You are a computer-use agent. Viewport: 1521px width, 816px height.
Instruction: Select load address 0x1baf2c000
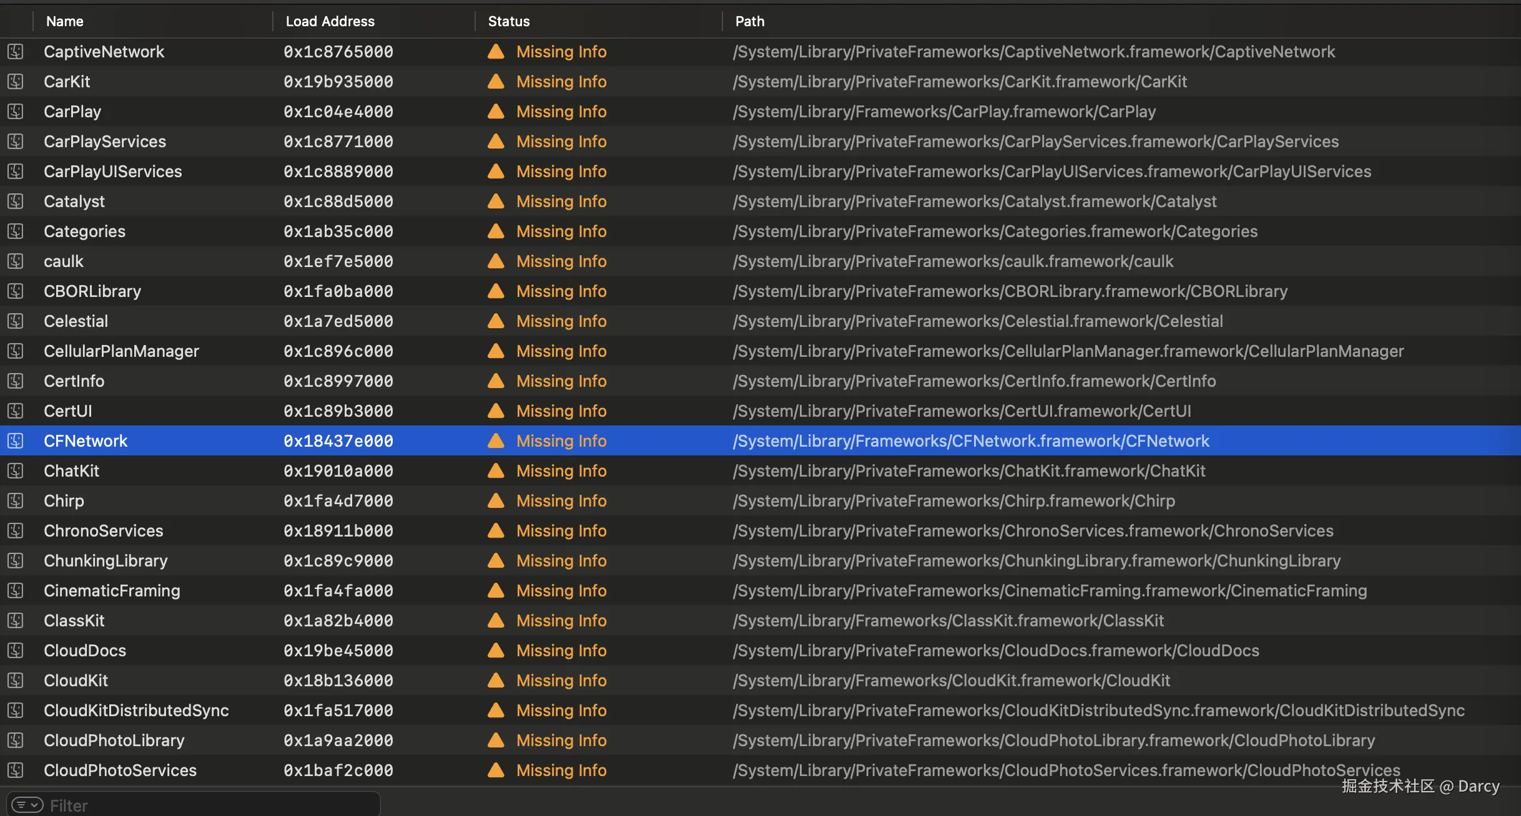338,770
